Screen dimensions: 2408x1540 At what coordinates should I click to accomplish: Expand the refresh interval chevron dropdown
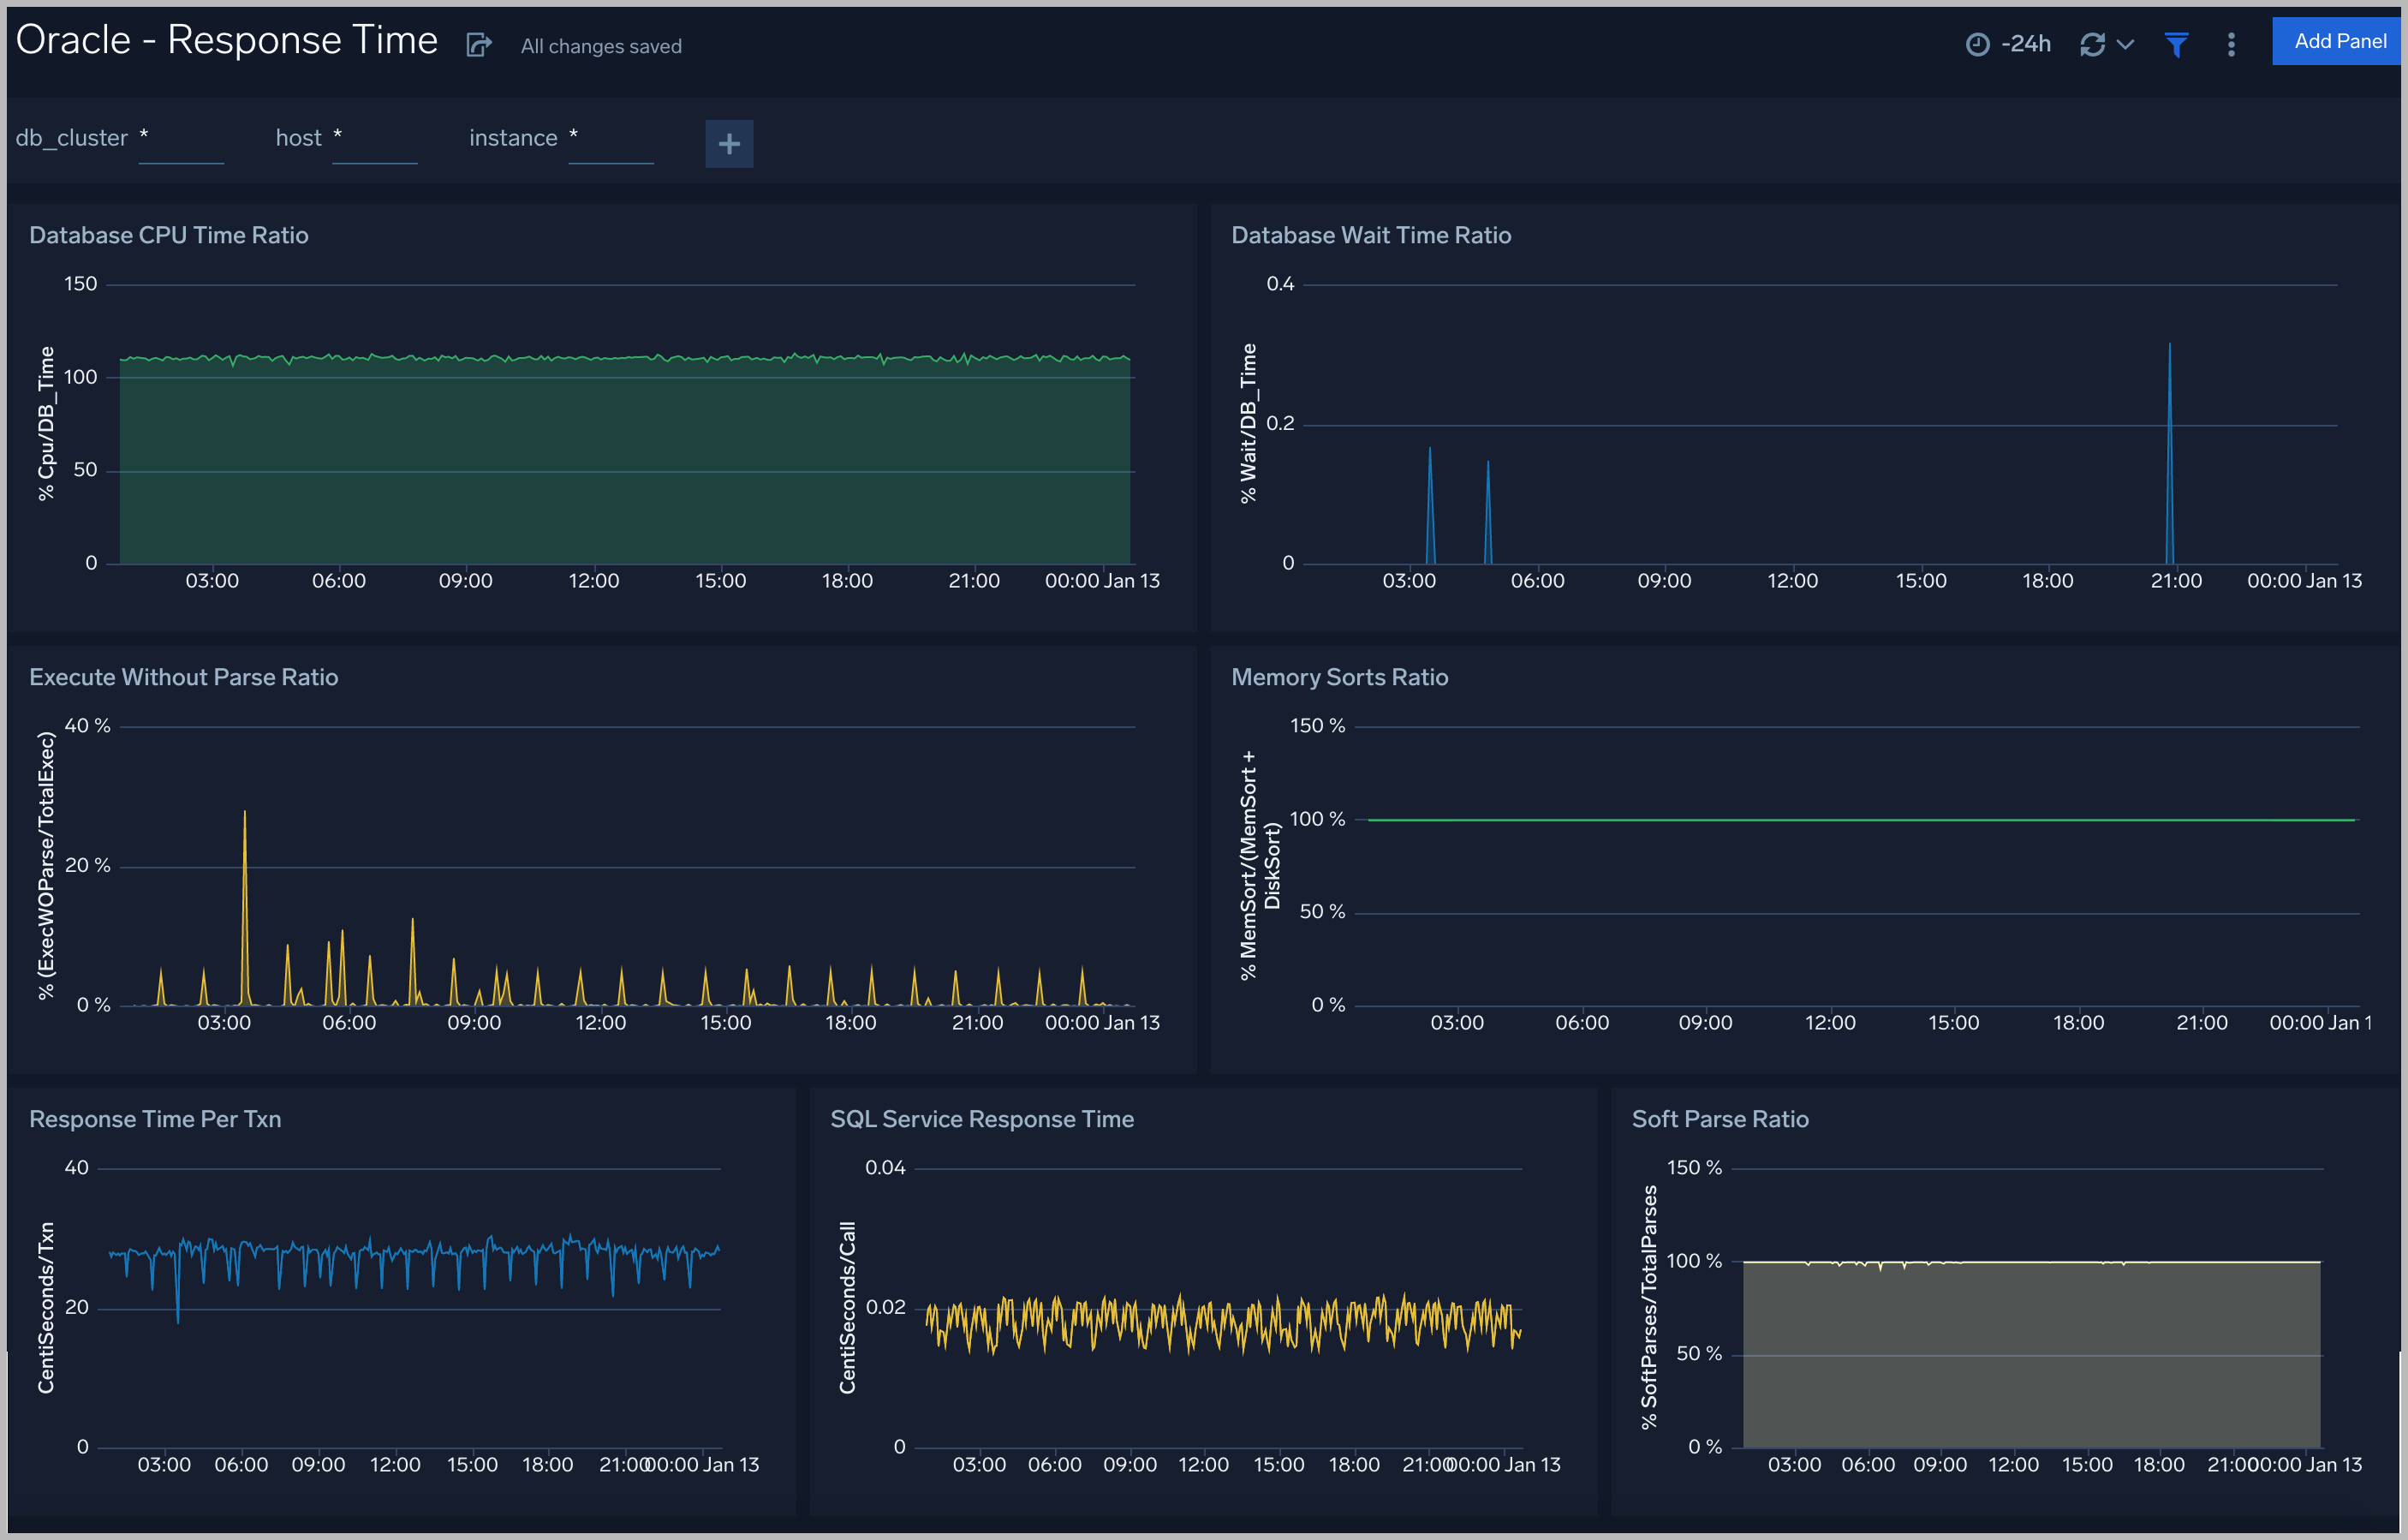point(2126,46)
